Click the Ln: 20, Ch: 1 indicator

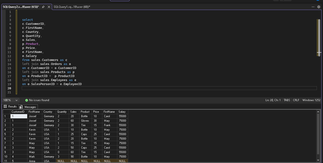[x=273, y=100]
